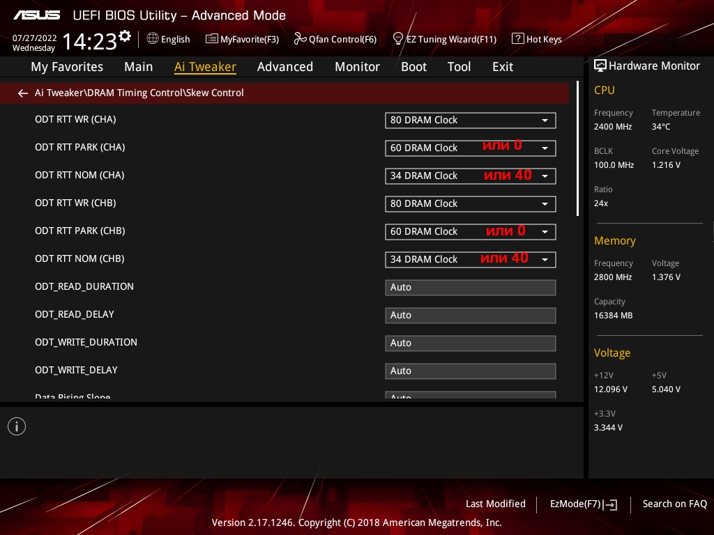Open ODT RTT WR (CHA) dropdown
This screenshot has height=535, width=714.
pos(471,120)
